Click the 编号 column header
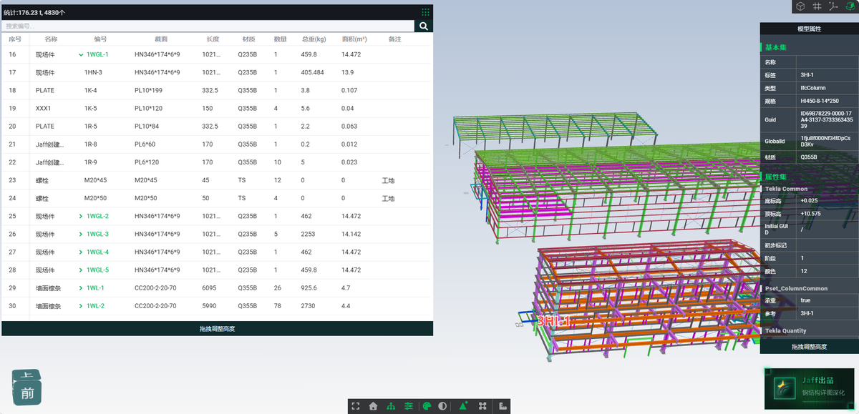This screenshot has width=859, height=414. (100, 39)
